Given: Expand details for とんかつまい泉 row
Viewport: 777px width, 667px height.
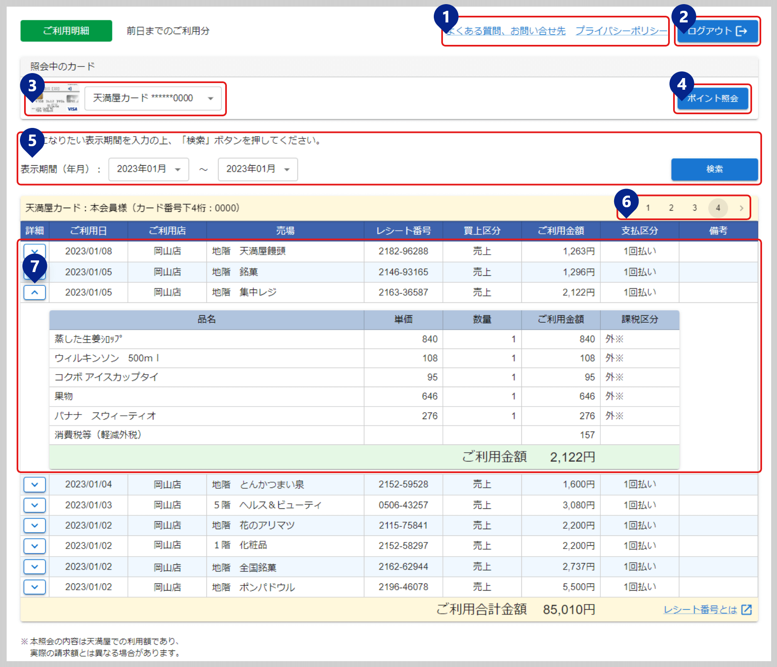Looking at the screenshot, I should tap(35, 484).
